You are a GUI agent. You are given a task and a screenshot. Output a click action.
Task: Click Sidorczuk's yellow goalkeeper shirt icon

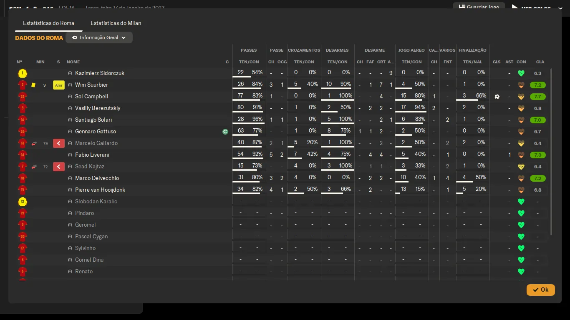click(x=23, y=74)
